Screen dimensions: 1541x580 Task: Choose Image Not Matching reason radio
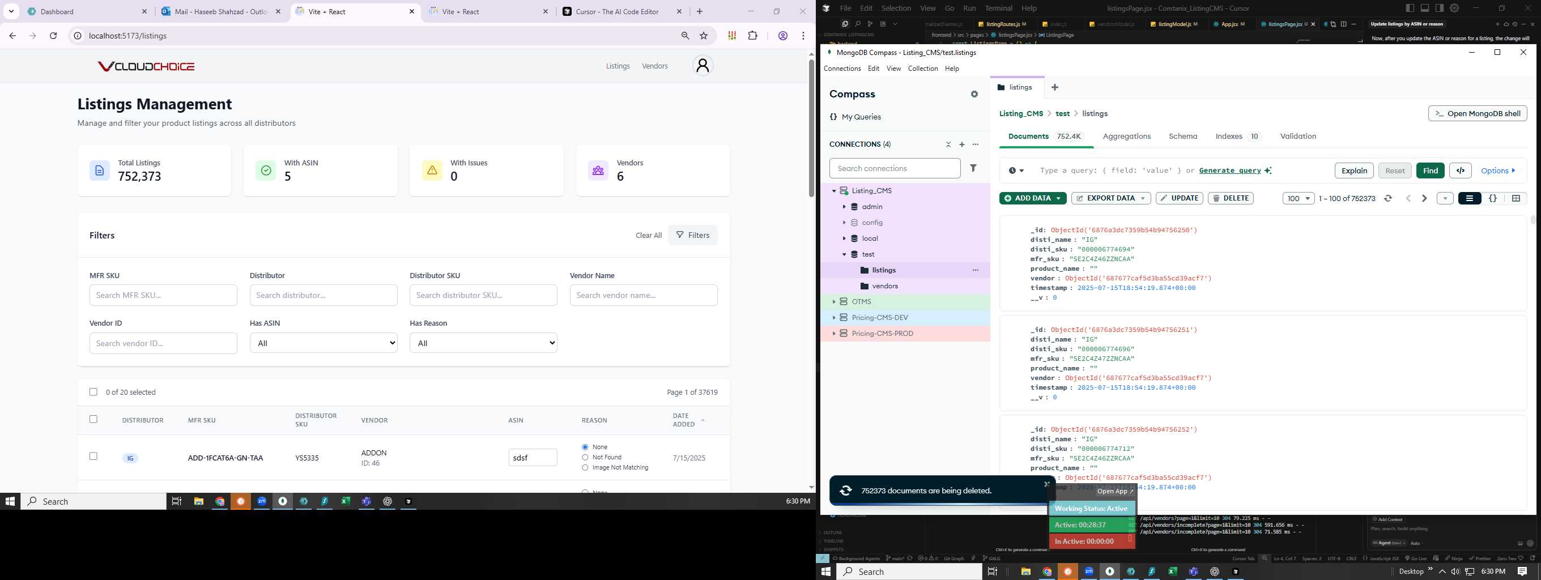point(585,468)
